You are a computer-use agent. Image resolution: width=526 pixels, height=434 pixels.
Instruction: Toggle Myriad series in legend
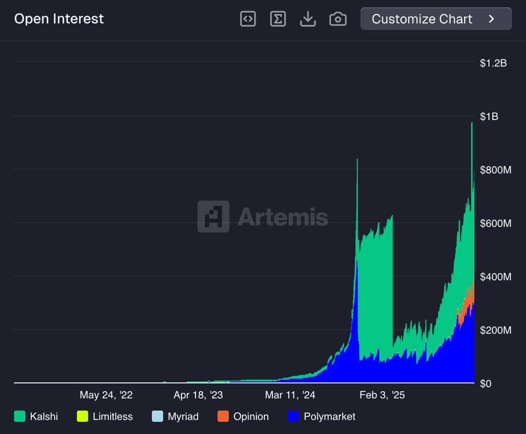pos(175,416)
